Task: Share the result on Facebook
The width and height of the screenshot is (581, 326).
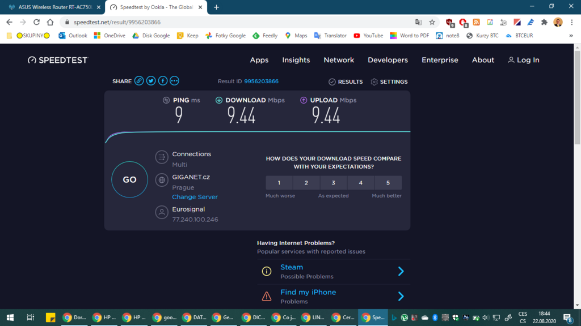Action: tap(163, 81)
